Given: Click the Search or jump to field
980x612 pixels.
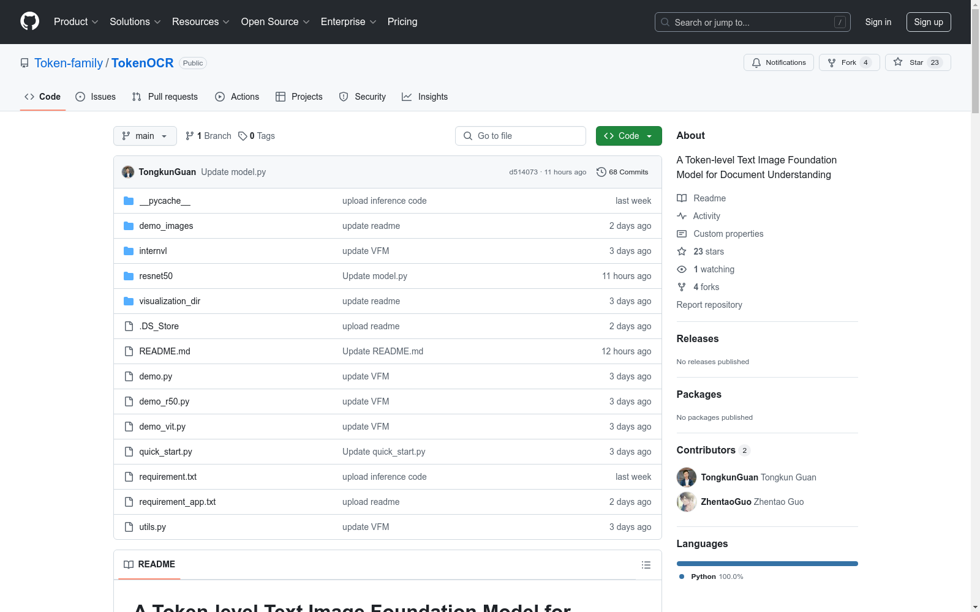Looking at the screenshot, I should [x=753, y=22].
